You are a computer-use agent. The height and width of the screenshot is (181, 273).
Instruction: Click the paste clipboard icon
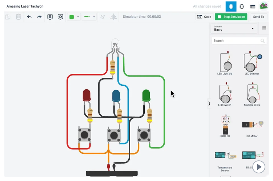(x=8, y=17)
